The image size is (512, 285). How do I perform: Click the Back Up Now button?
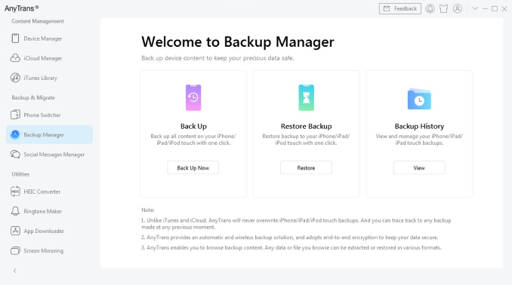point(193,167)
